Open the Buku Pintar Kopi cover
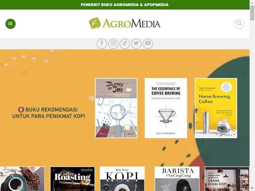This screenshot has width=255, height=191. pos(122,179)
